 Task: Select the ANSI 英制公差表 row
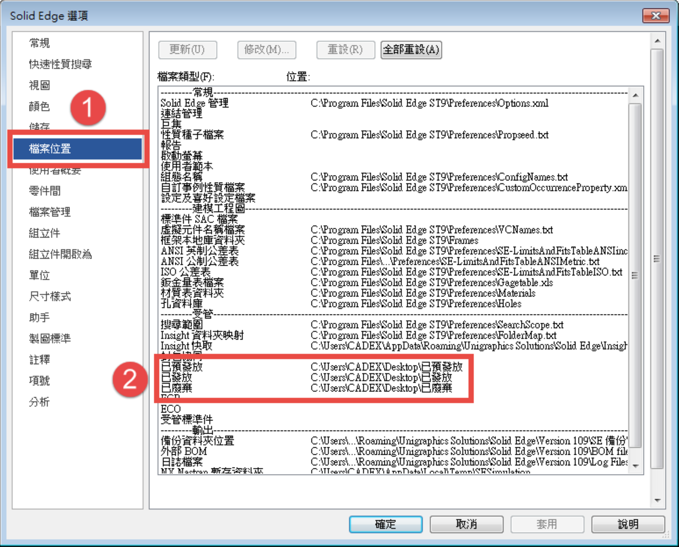coord(394,251)
